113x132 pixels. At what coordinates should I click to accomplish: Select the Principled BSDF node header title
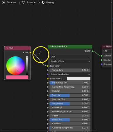point(60,46)
